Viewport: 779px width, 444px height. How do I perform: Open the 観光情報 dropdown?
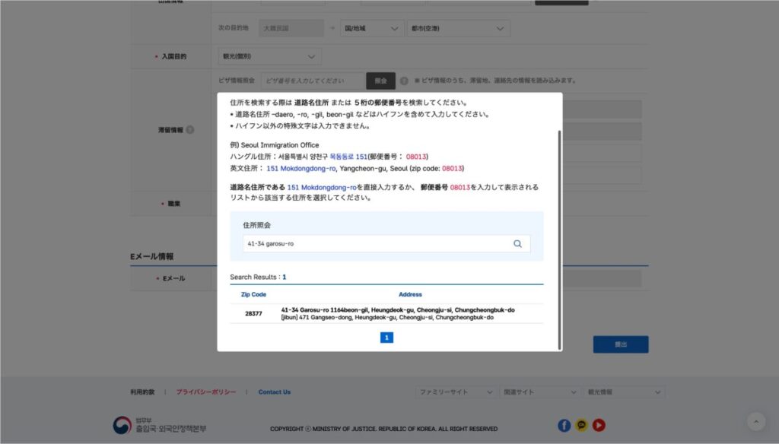[x=624, y=391]
